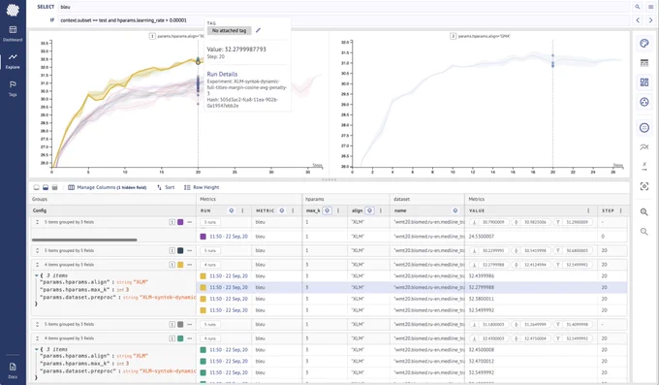Open the hamburger menu next to search
Image resolution: width=659 pixels, height=385 pixels.
[650, 7]
